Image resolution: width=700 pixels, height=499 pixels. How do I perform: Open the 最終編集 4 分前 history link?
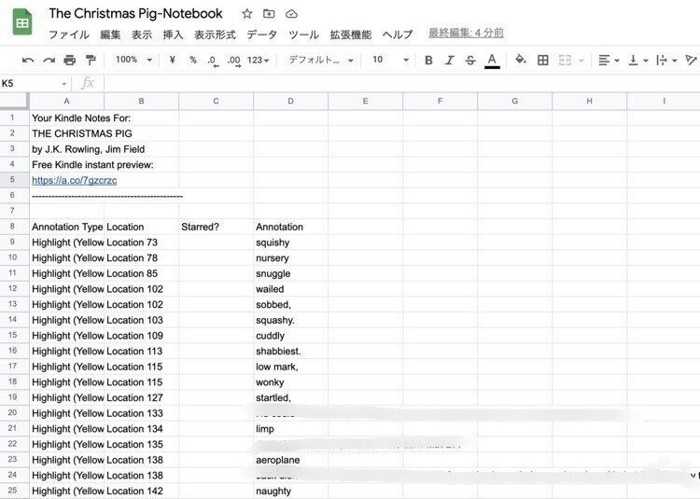466,33
